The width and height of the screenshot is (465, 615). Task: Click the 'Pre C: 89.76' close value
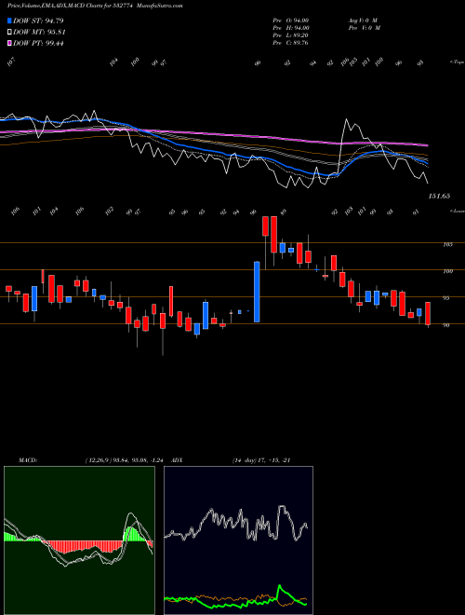tap(291, 43)
